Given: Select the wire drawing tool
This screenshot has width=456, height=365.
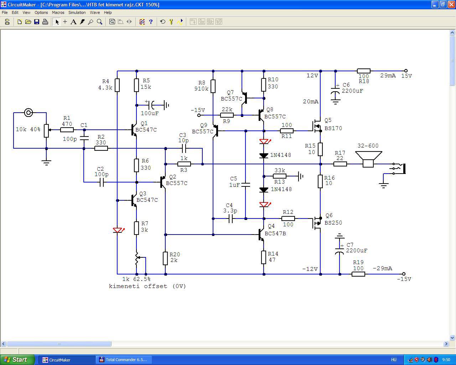Looking at the screenshot, I should [65, 22].
